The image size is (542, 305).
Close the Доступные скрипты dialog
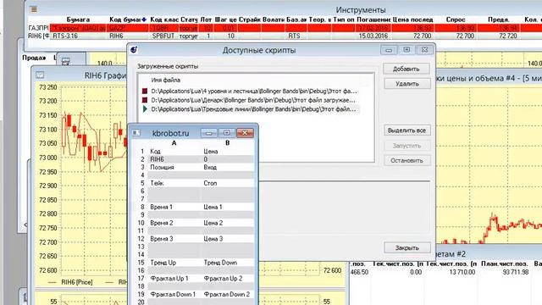(x=424, y=50)
